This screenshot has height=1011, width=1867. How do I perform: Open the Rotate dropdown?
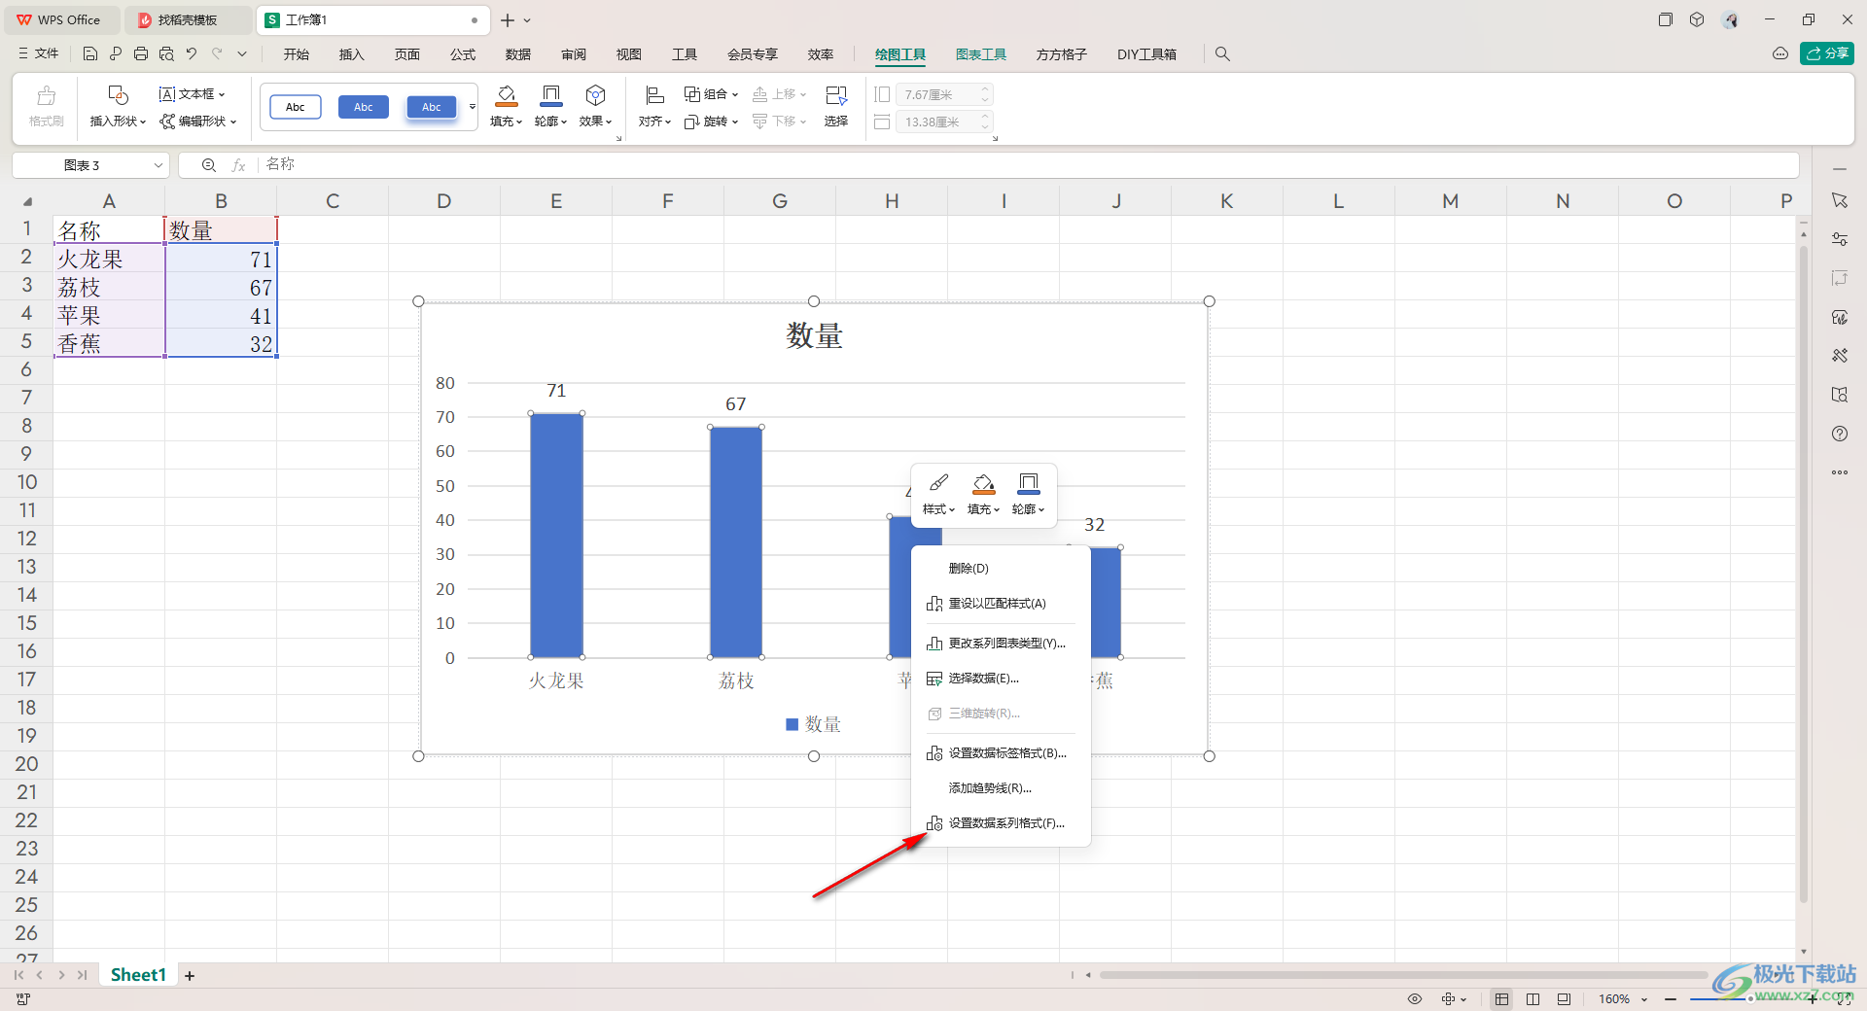click(711, 121)
